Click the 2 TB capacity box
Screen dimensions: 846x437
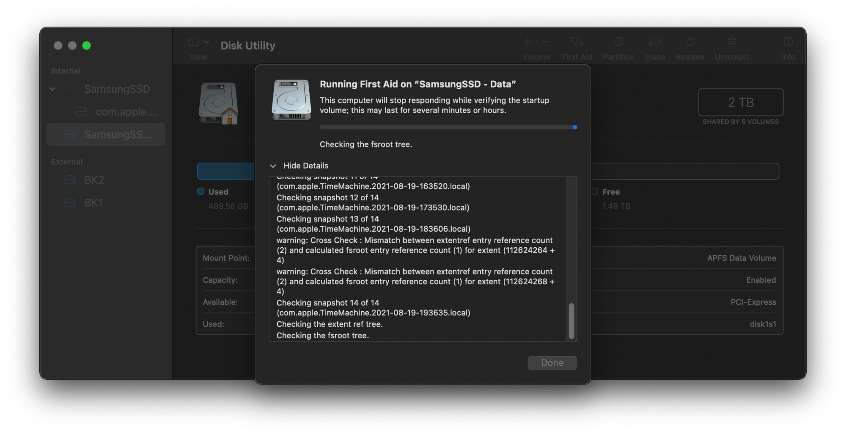741,102
